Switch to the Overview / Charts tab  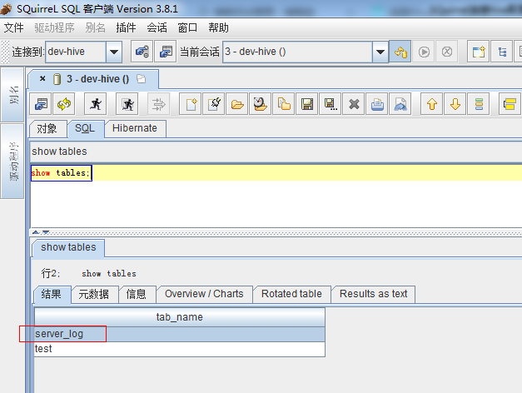(x=204, y=294)
